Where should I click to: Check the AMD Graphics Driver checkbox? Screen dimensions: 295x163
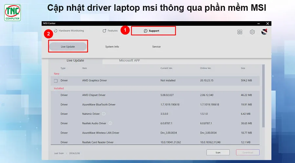(56, 81)
